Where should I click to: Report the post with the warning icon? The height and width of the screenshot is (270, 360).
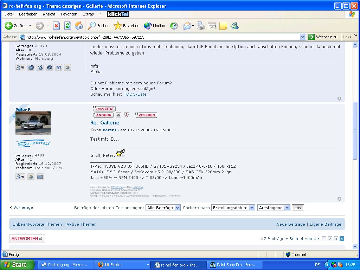127,115
